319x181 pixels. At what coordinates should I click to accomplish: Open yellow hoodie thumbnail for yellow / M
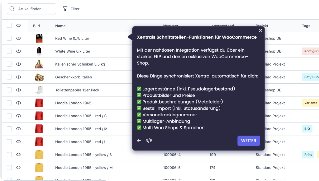[39, 168]
